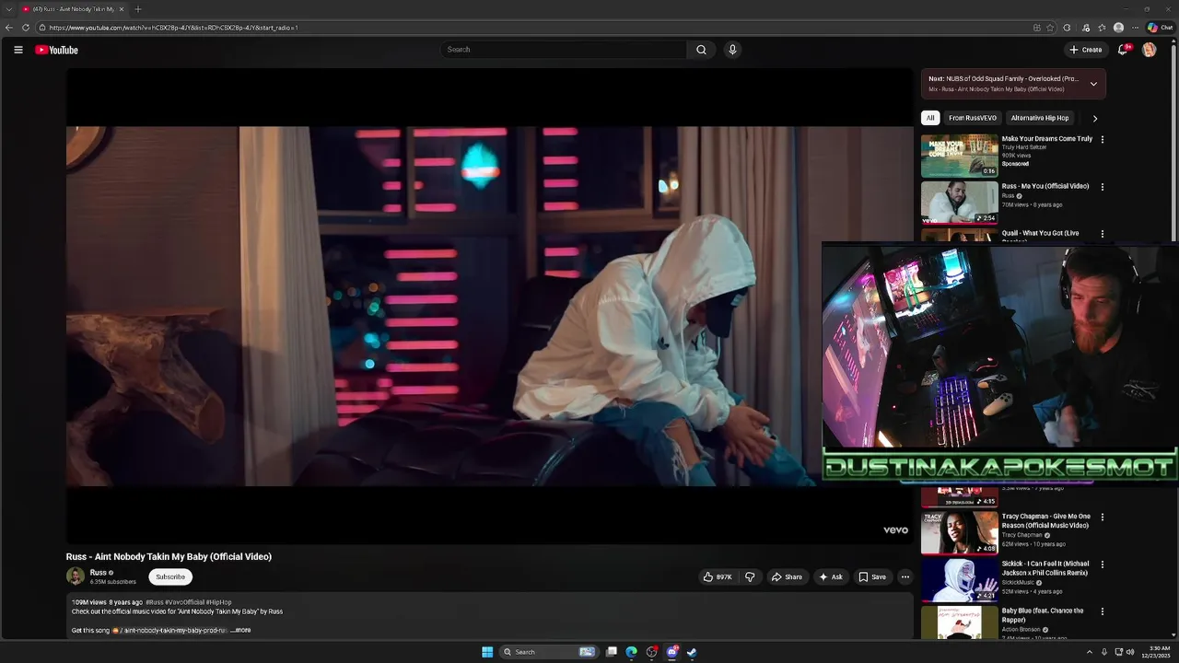Screen dimensions: 1179x663
Task: Open a new browser tab with plus
Action: click(x=138, y=9)
